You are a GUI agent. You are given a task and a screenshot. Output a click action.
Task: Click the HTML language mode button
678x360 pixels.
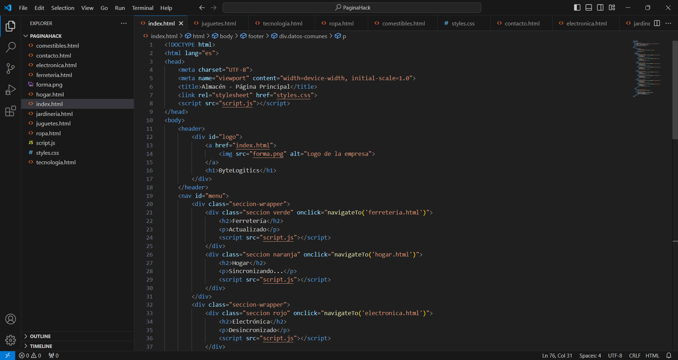tap(652, 355)
